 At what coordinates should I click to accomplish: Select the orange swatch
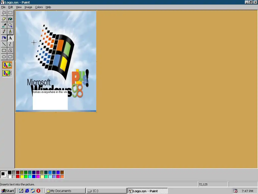62,177
